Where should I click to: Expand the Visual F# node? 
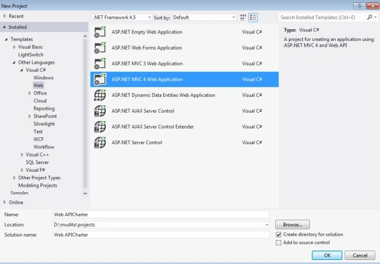click(x=22, y=170)
